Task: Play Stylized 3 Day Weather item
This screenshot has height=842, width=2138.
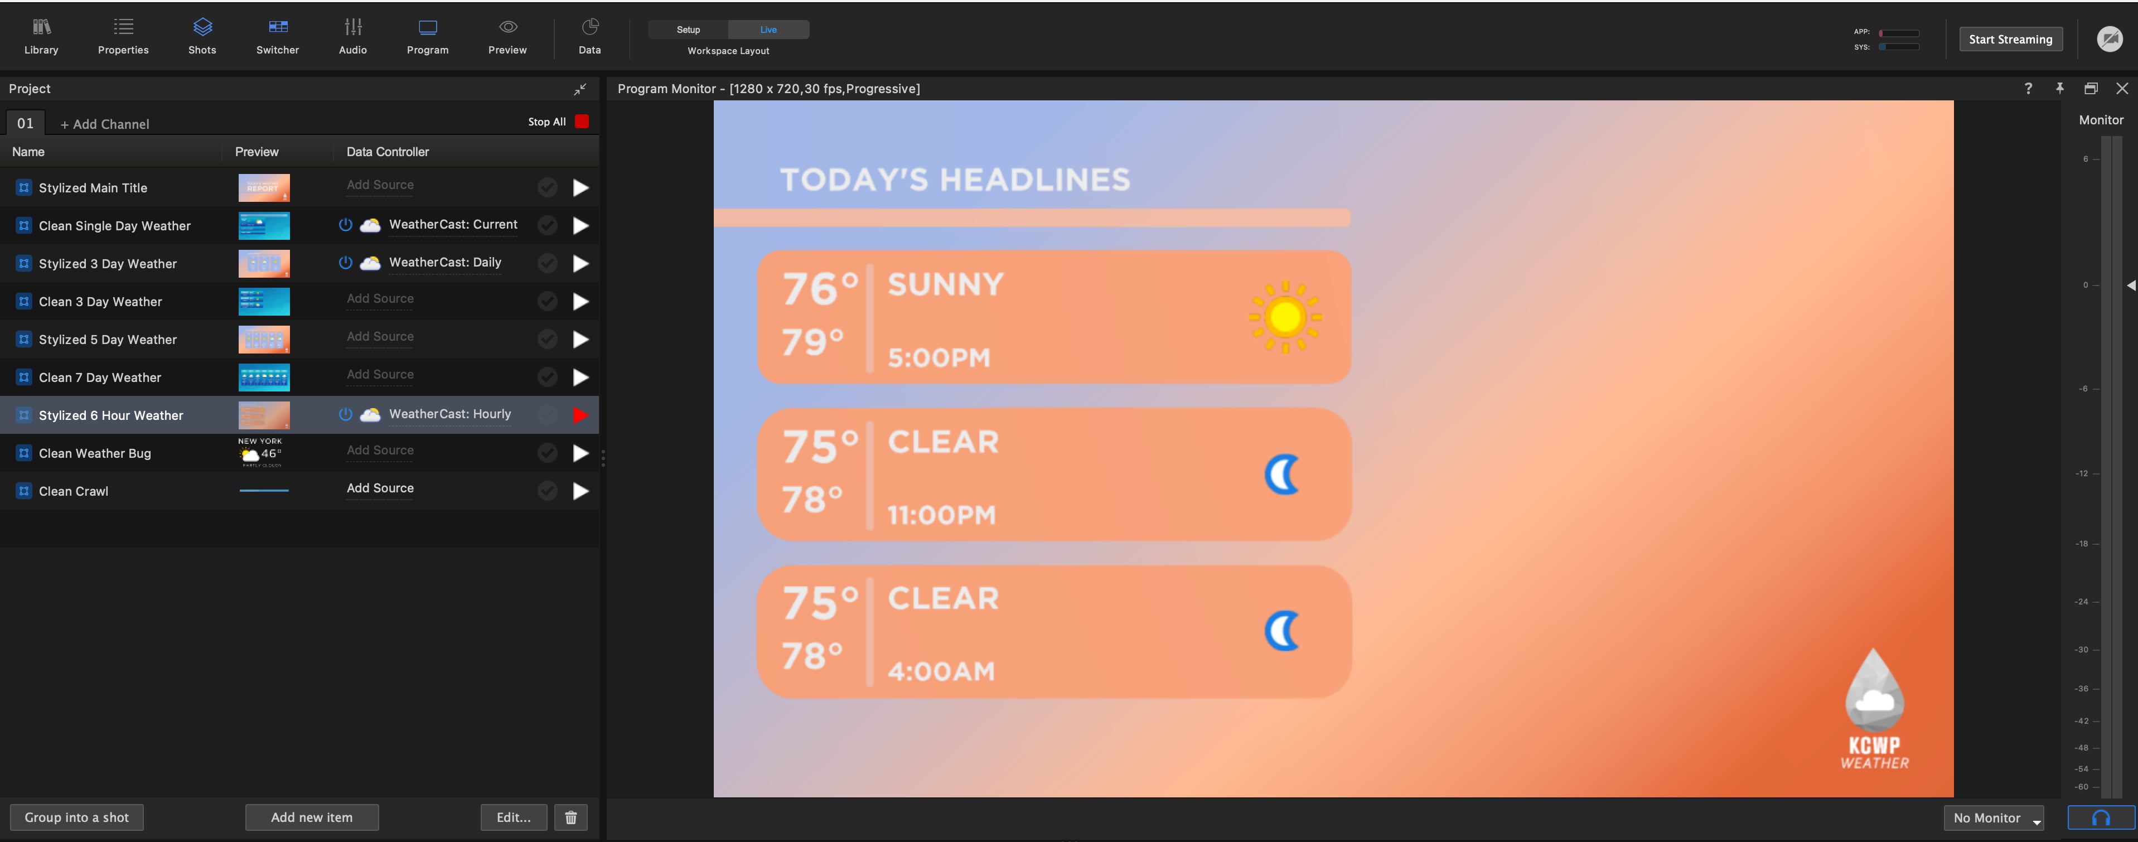Action: (581, 264)
